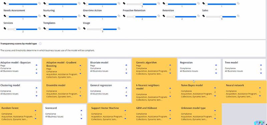Click link icon next to Retention slider
This screenshot has height=125, width=267.
(x=198, y=16)
